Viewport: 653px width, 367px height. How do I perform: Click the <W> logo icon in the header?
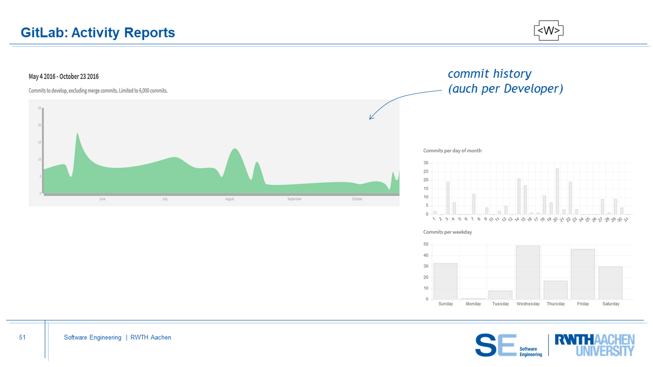click(x=549, y=31)
